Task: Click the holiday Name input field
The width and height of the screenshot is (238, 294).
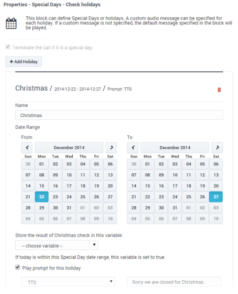Action: click(x=119, y=115)
